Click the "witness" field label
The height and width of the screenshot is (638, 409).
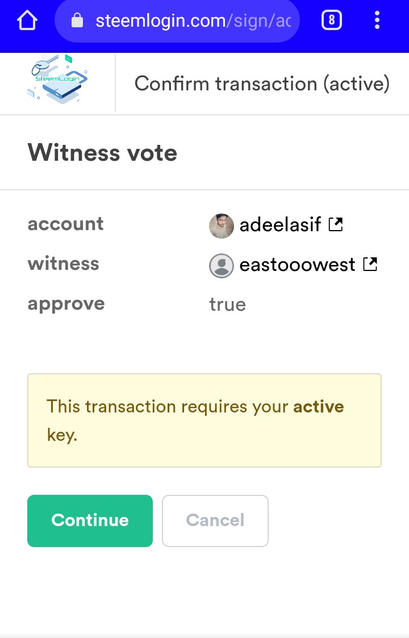point(63,264)
